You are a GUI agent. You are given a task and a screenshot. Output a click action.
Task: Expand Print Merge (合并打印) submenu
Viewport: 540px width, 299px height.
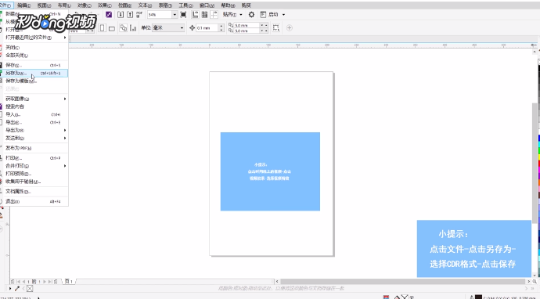[x=34, y=166]
